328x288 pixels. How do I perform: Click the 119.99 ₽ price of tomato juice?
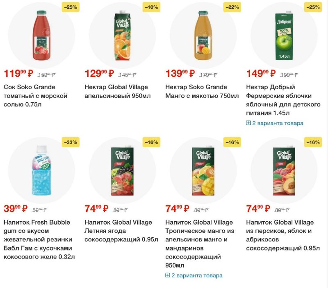(x=18, y=74)
